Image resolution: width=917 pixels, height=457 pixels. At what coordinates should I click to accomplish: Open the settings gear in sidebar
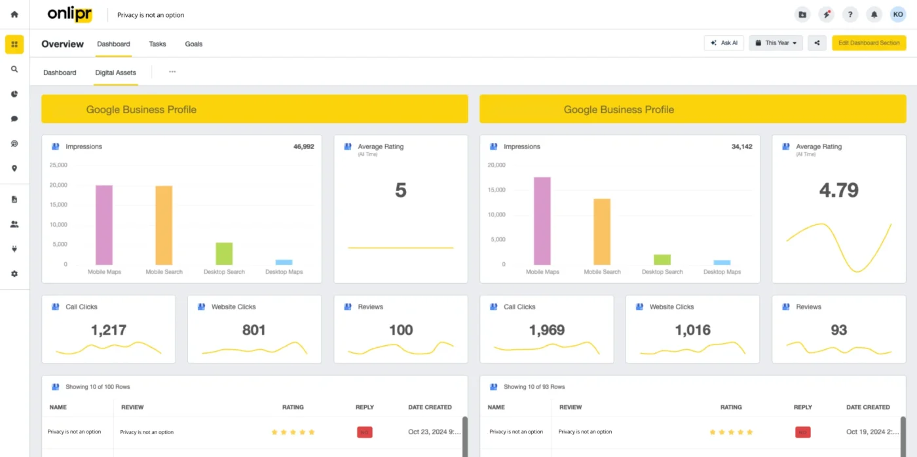(x=14, y=274)
